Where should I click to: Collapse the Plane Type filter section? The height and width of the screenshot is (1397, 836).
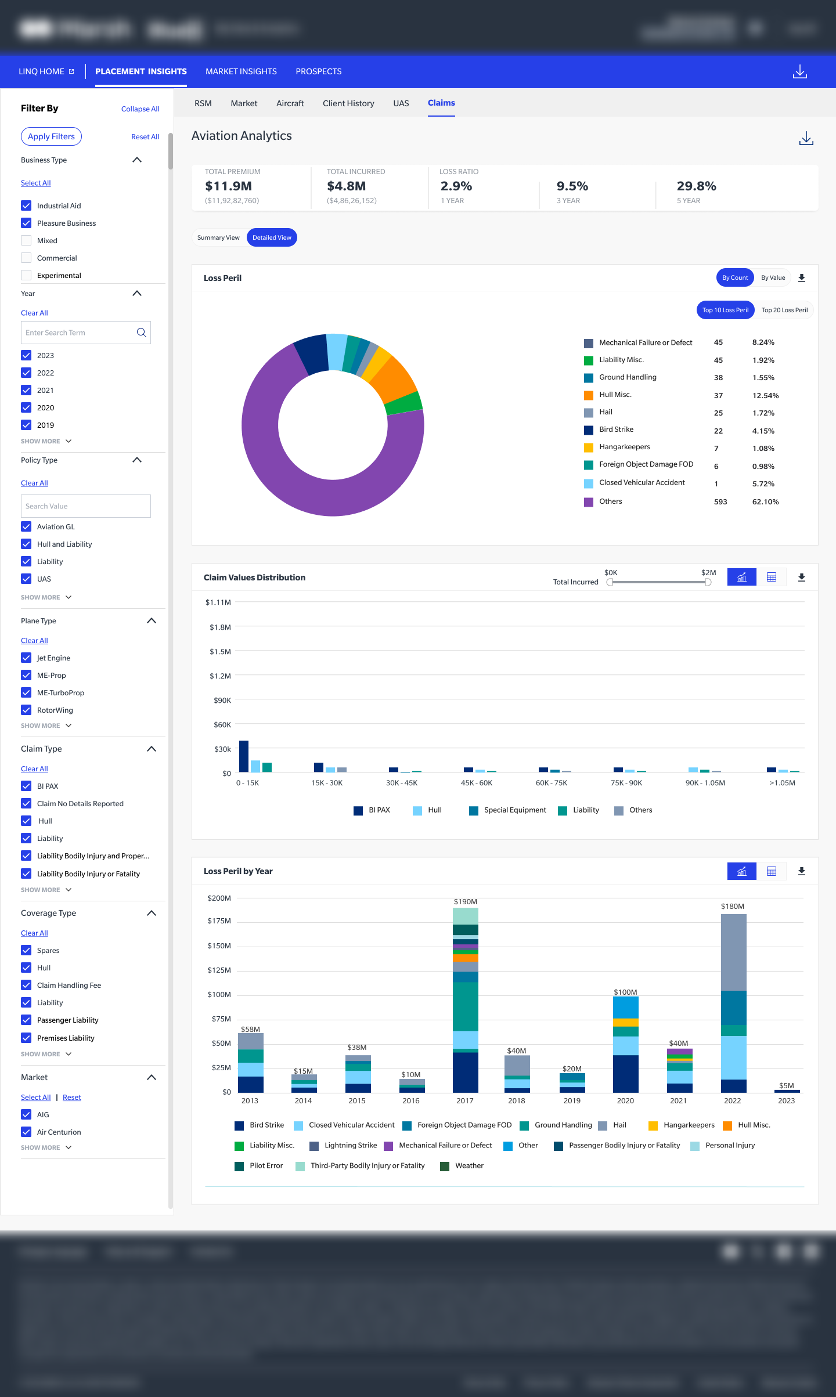(x=152, y=620)
